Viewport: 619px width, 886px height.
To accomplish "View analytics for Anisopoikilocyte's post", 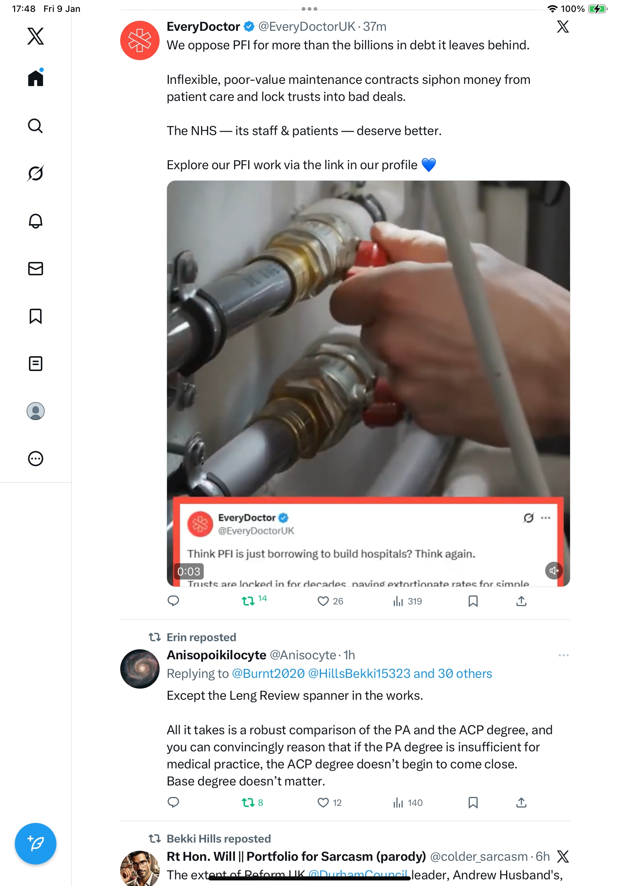I will pos(398,803).
